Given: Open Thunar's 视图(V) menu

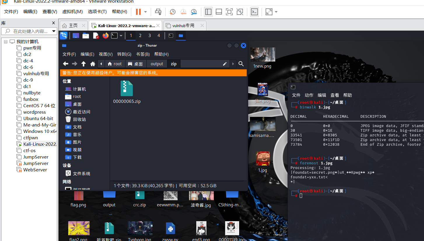Looking at the screenshot, I should point(106,54).
